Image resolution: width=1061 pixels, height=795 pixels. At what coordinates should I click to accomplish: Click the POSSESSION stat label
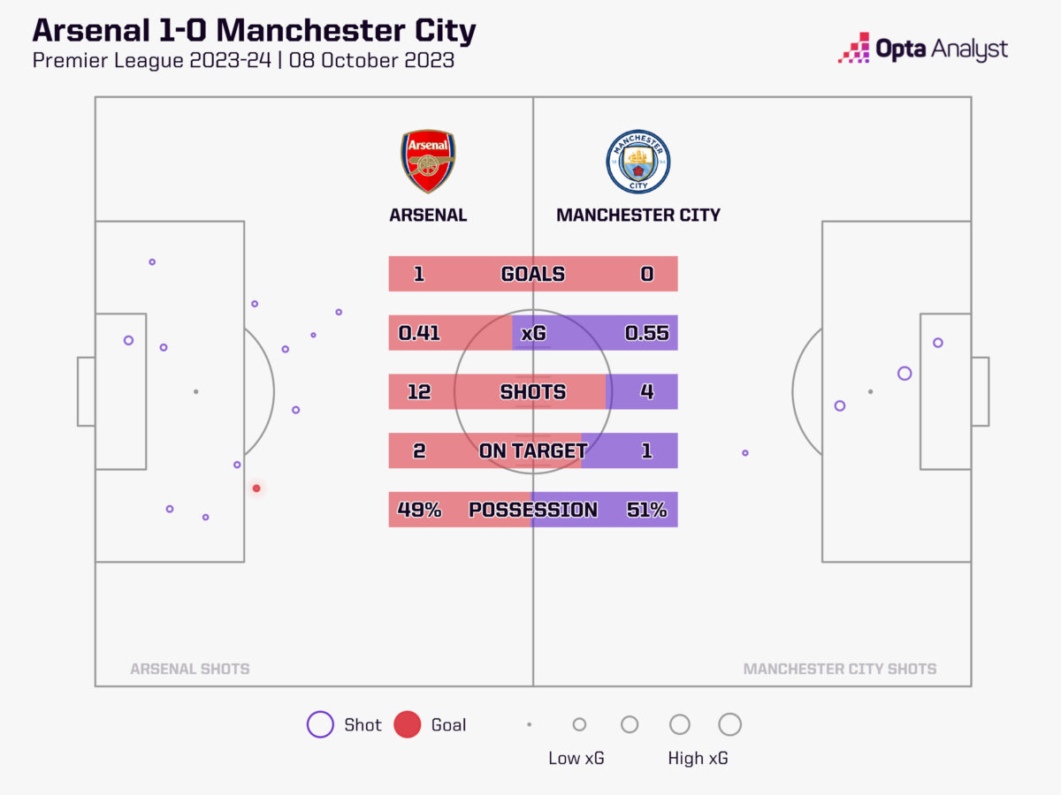(532, 510)
